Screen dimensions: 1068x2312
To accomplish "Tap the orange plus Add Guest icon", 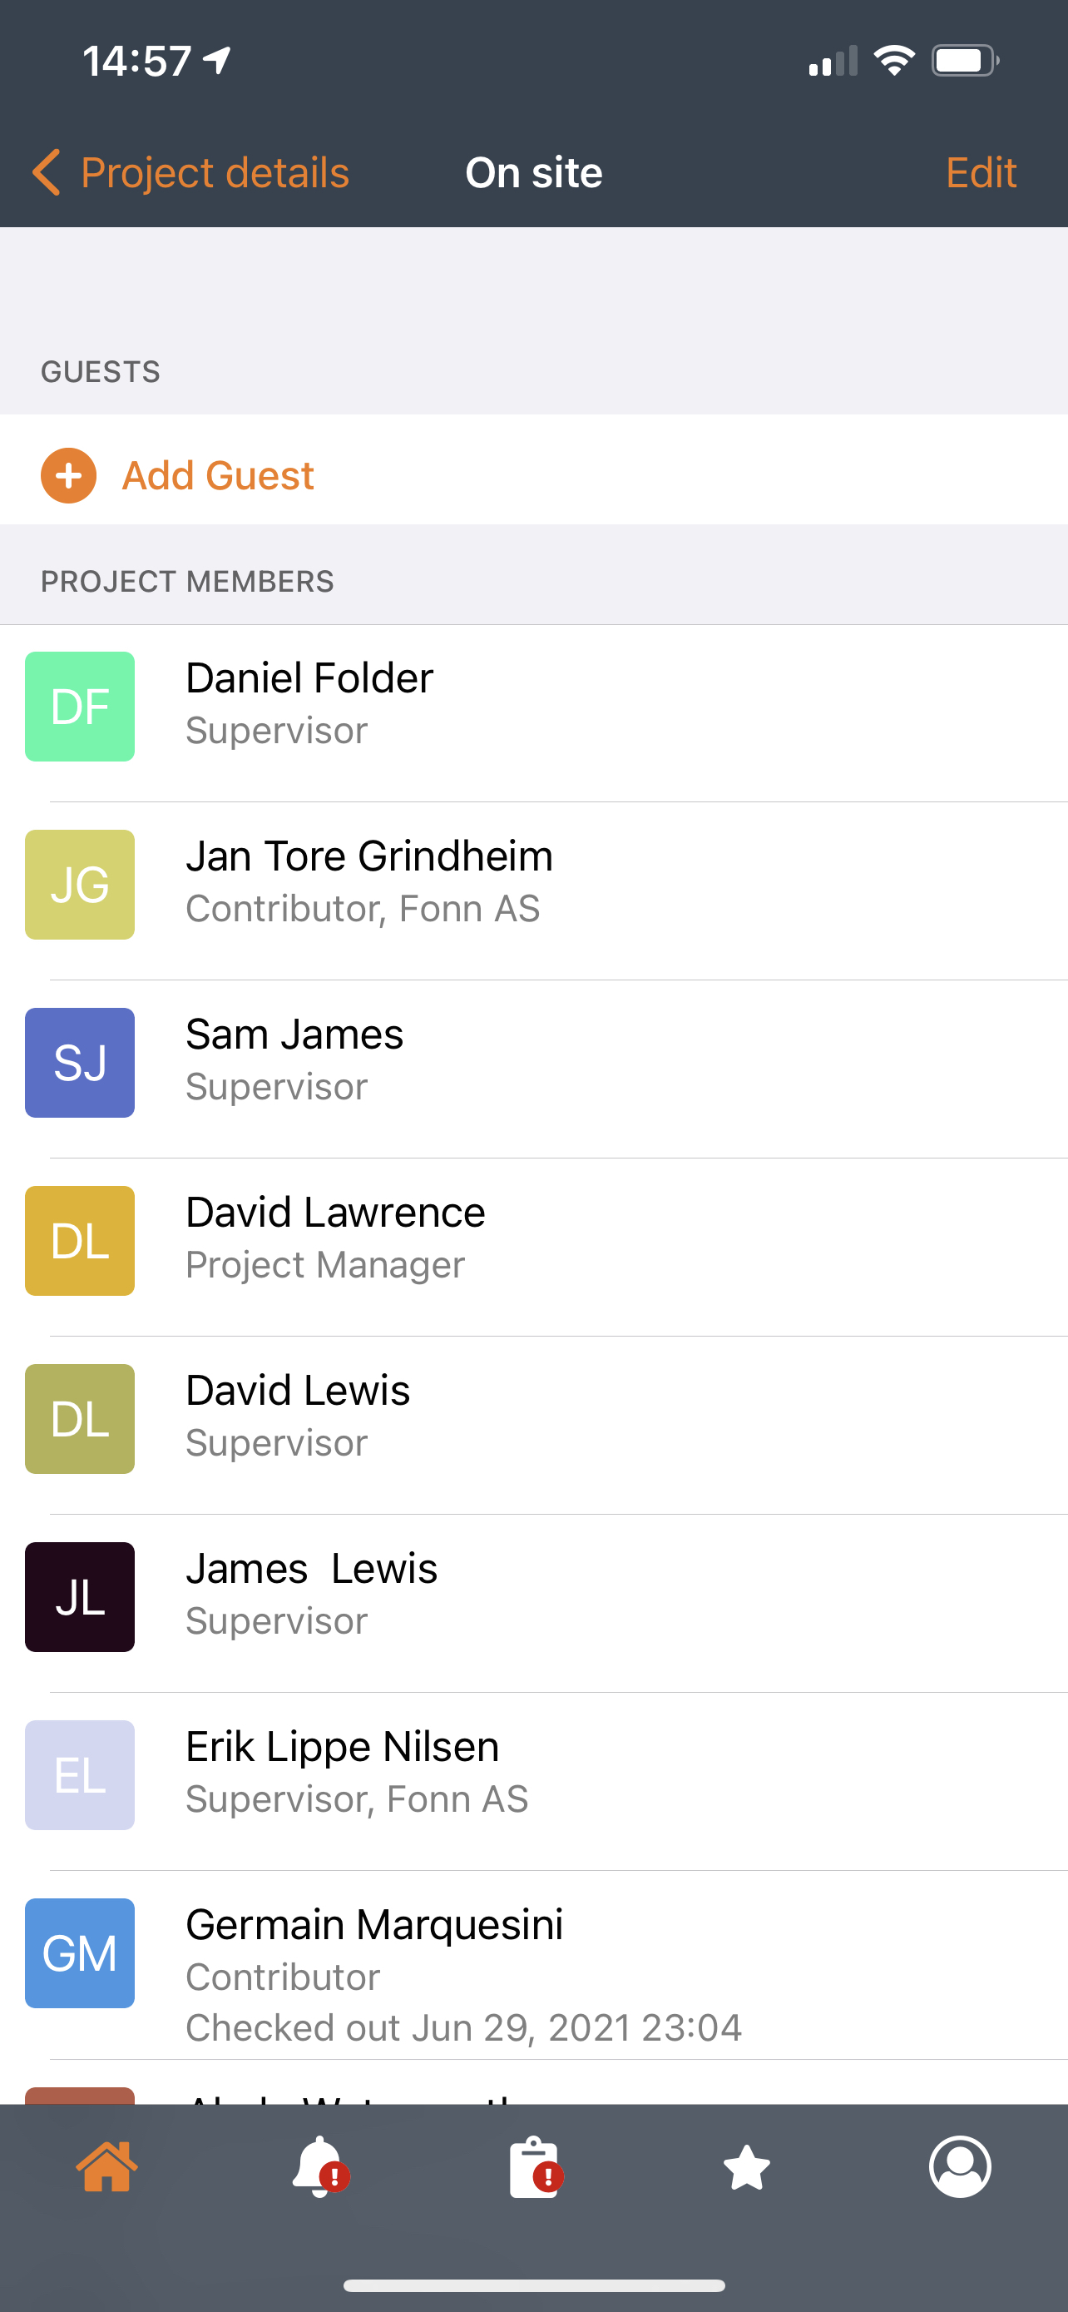I will pyautogui.click(x=68, y=476).
